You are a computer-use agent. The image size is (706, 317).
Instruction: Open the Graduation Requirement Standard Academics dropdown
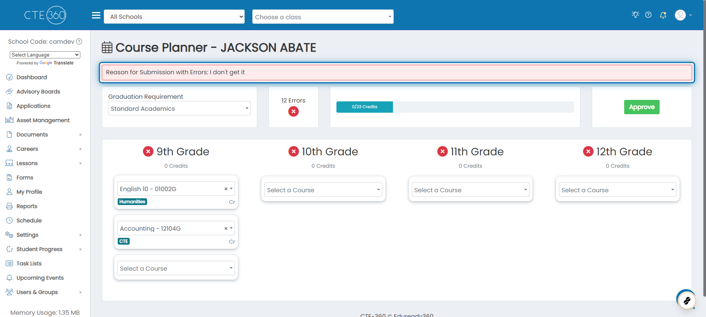pyautogui.click(x=180, y=109)
